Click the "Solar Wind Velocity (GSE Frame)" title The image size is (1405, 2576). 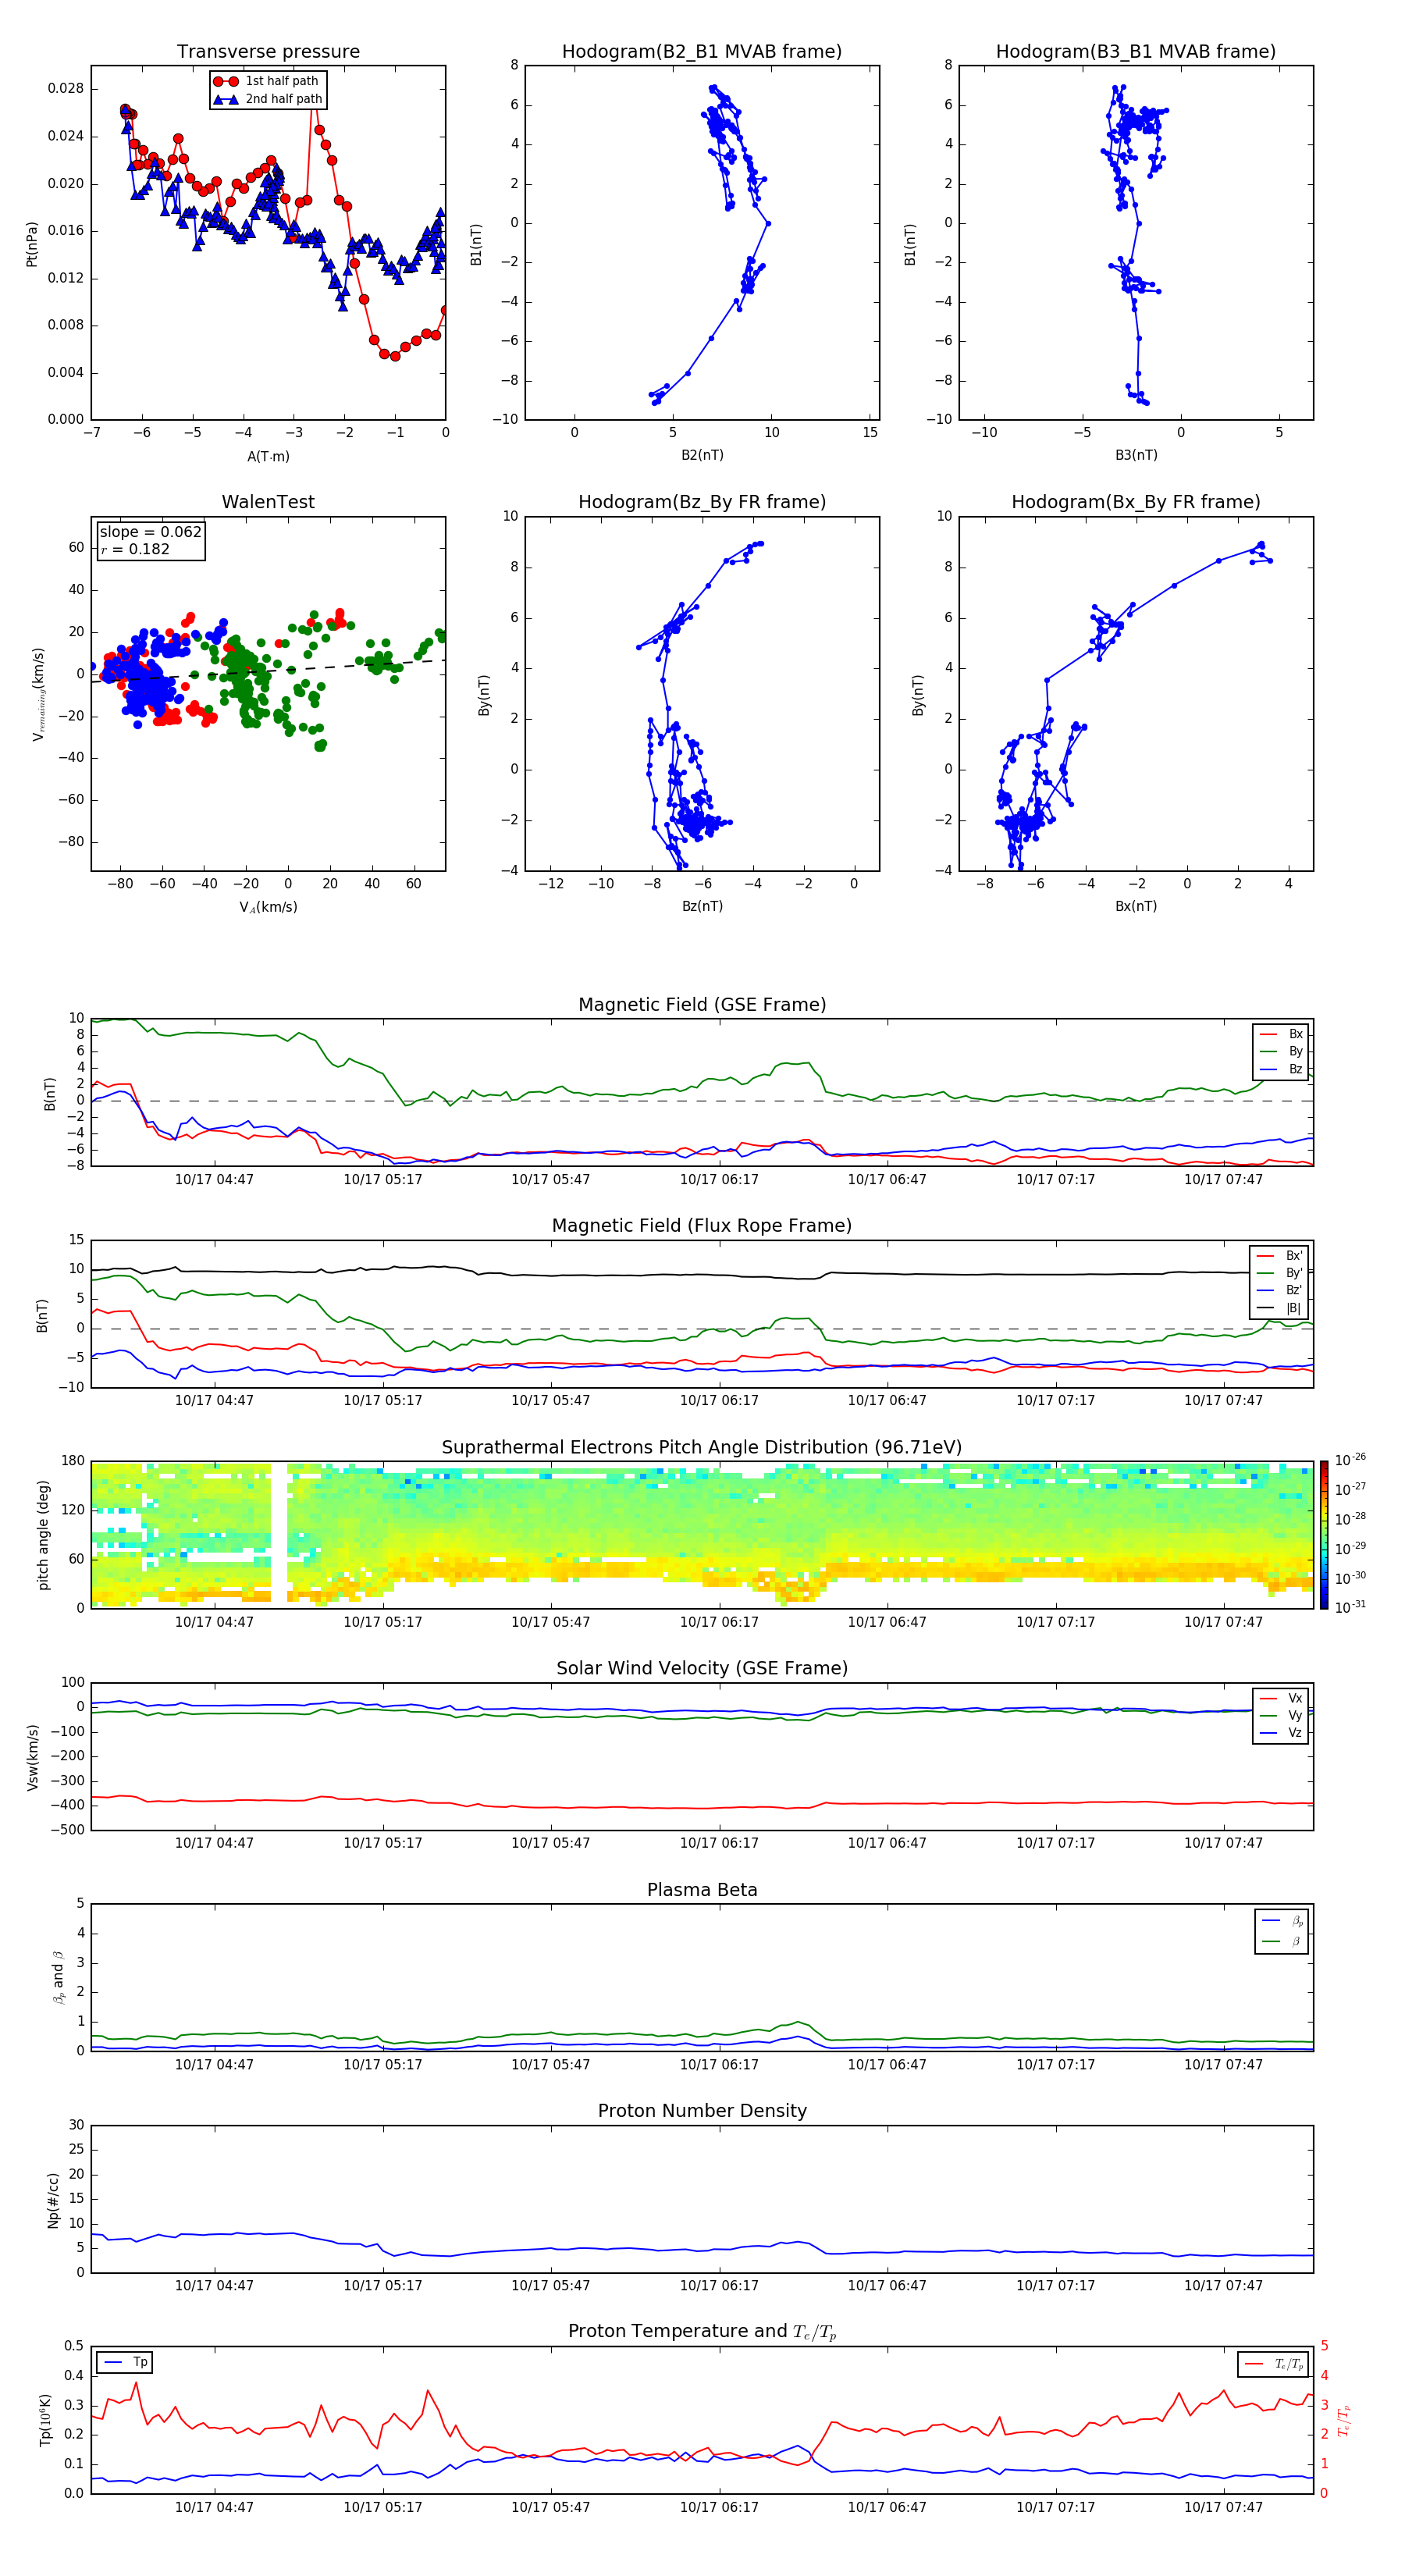(702, 1668)
